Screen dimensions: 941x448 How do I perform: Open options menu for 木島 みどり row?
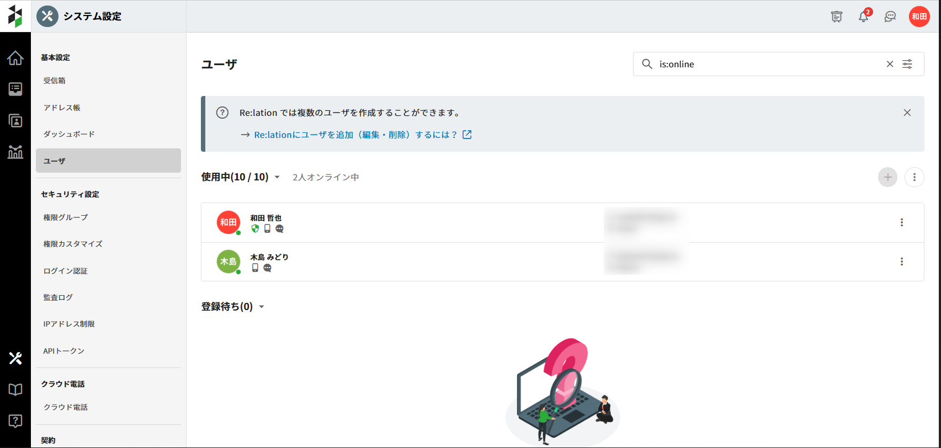pos(901,262)
